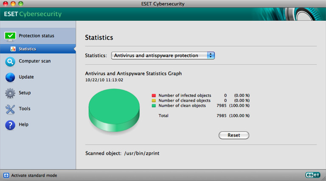Zoom window with the green button
Screen dimensions: 326x181
(21, 3)
